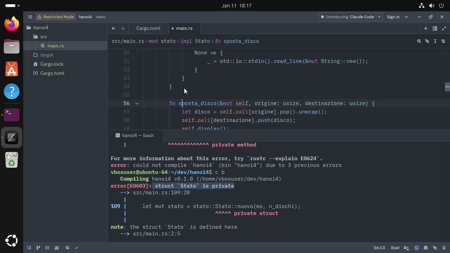
Task: Open the debugger panel bug icon
Action: pyautogui.click(x=426, y=248)
